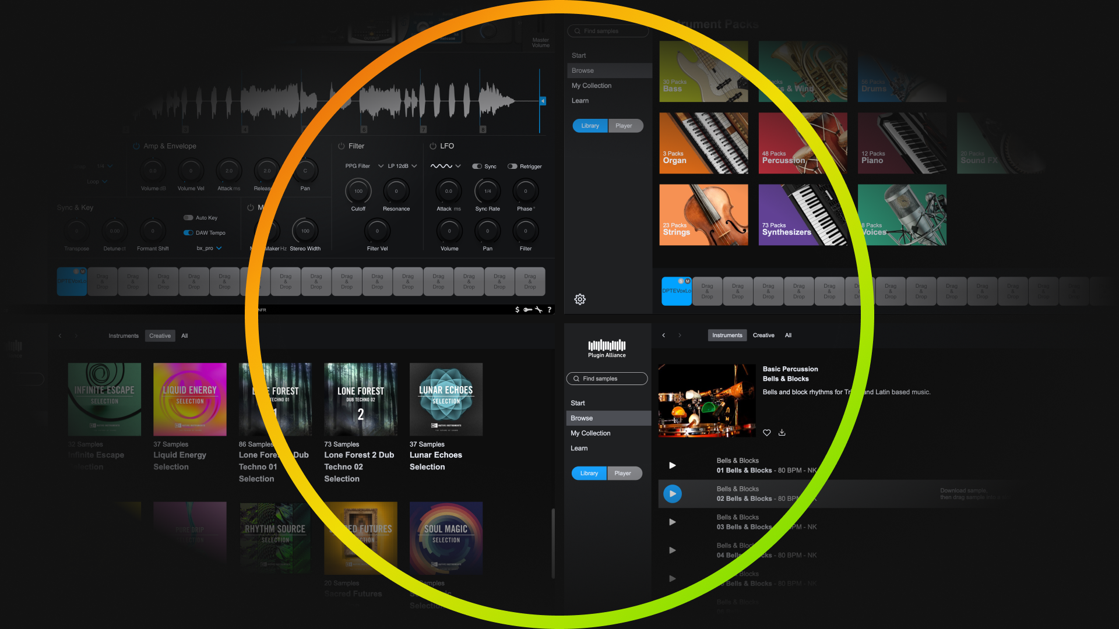Toggle the Filter section power icon
1119x629 pixels.
pyautogui.click(x=342, y=146)
